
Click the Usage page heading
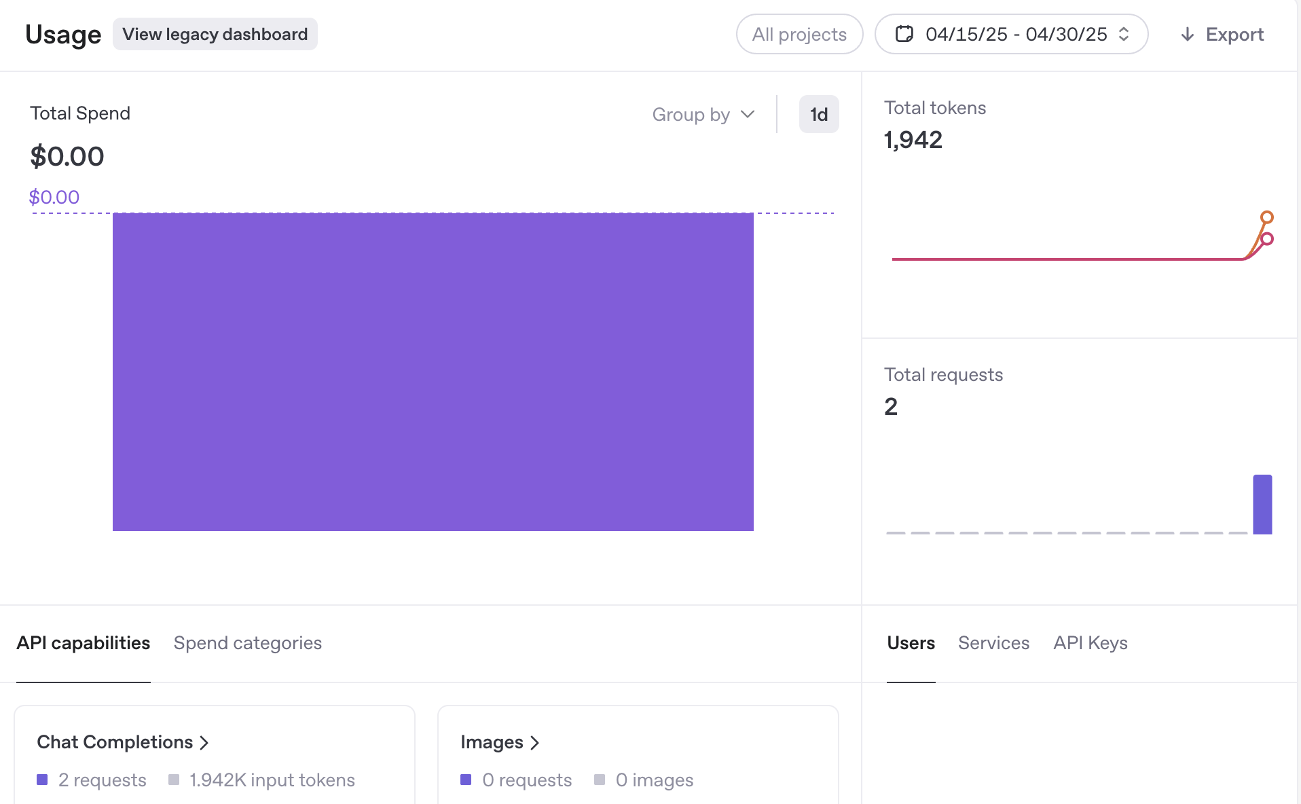pyautogui.click(x=63, y=35)
